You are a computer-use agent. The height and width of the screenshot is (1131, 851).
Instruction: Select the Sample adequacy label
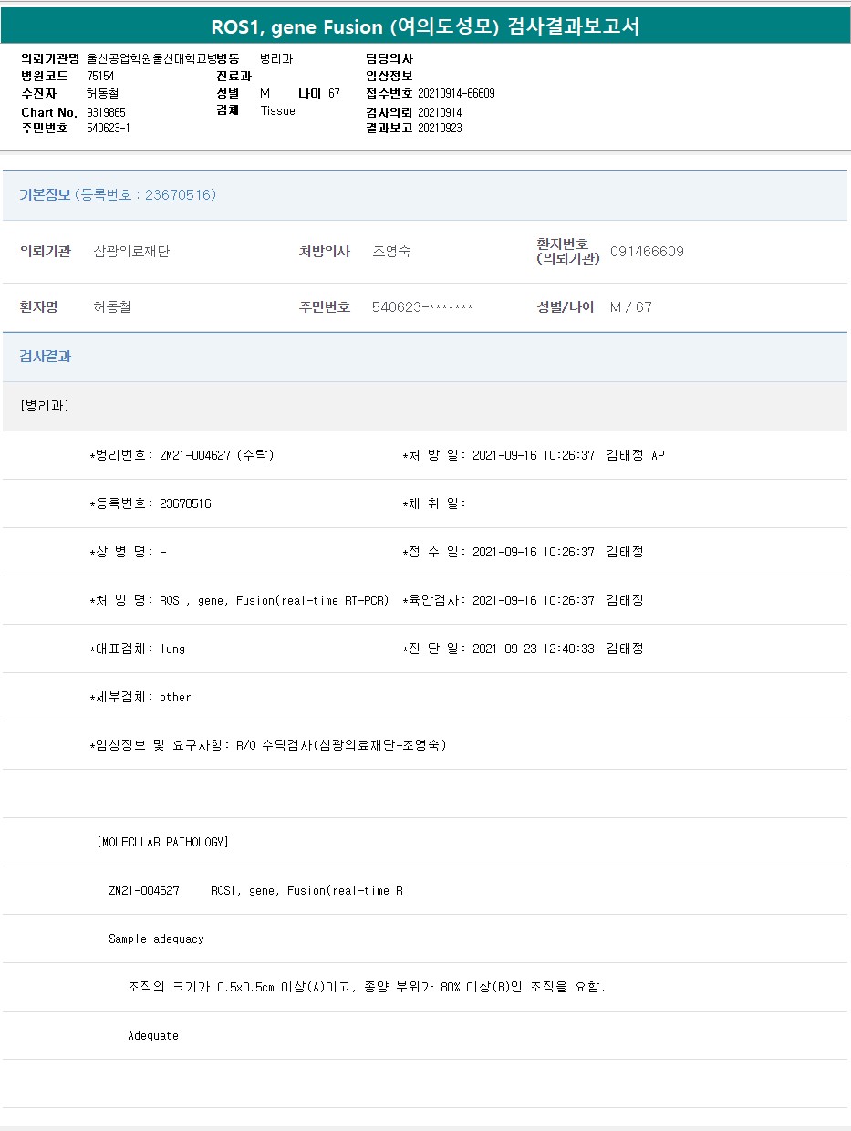tap(156, 939)
